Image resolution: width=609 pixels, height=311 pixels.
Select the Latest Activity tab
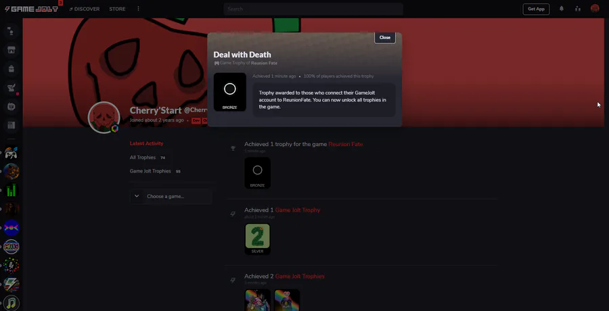point(146,143)
